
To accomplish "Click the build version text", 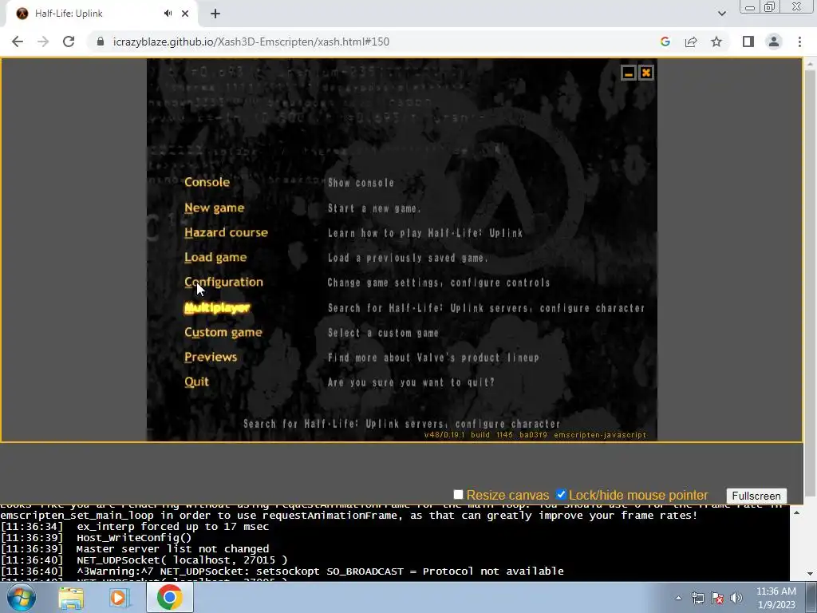I will coord(535,435).
